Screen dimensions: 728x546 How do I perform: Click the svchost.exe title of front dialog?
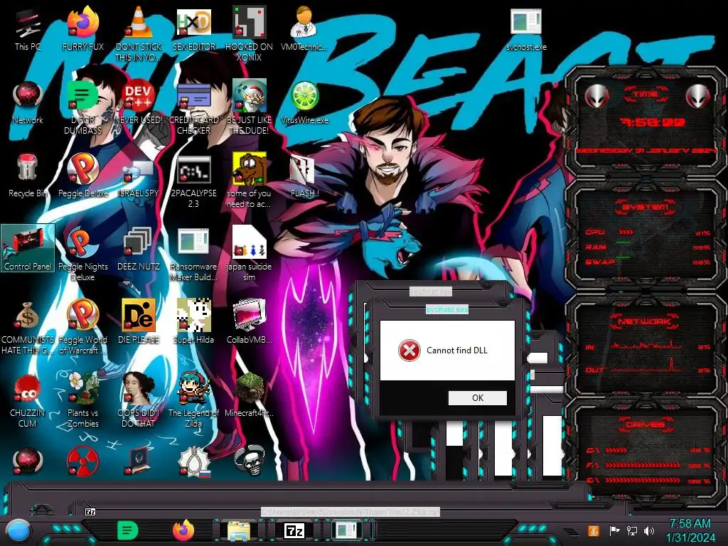pos(447,309)
